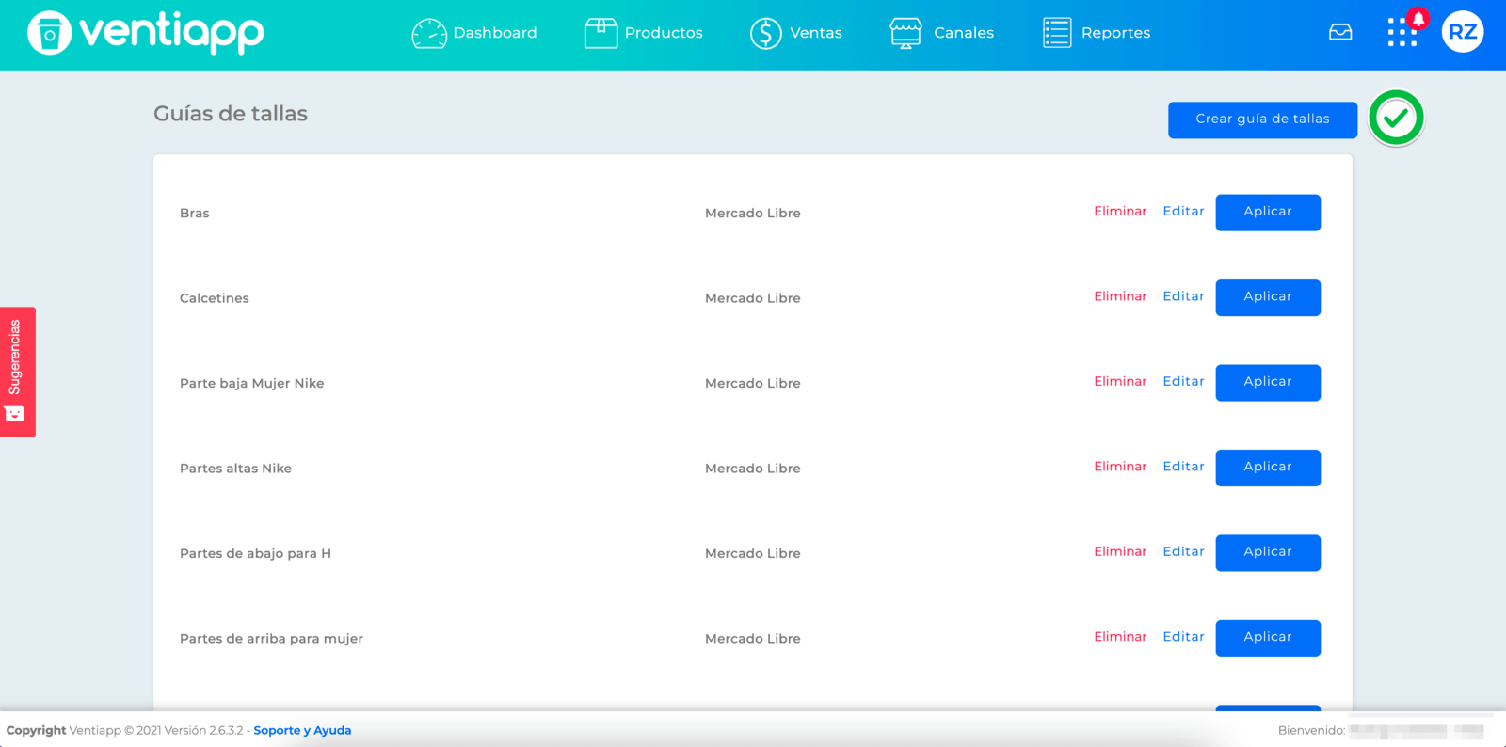The image size is (1506, 747).
Task: Click Crear guía de tallas button
Action: click(x=1262, y=119)
